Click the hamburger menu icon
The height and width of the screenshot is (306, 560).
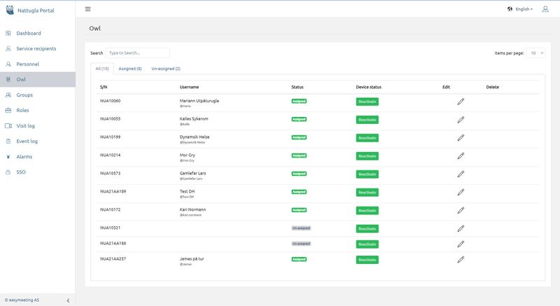[x=87, y=9]
